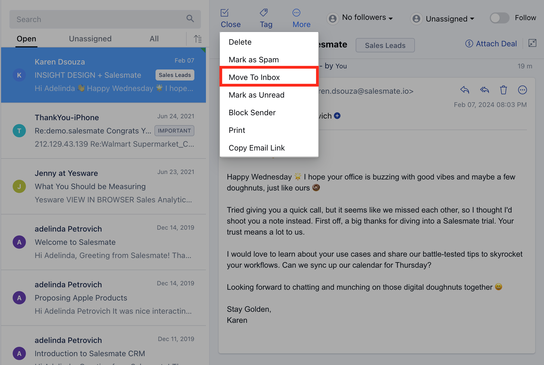
Task: Select Move To Inbox menu item
Action: [254, 77]
